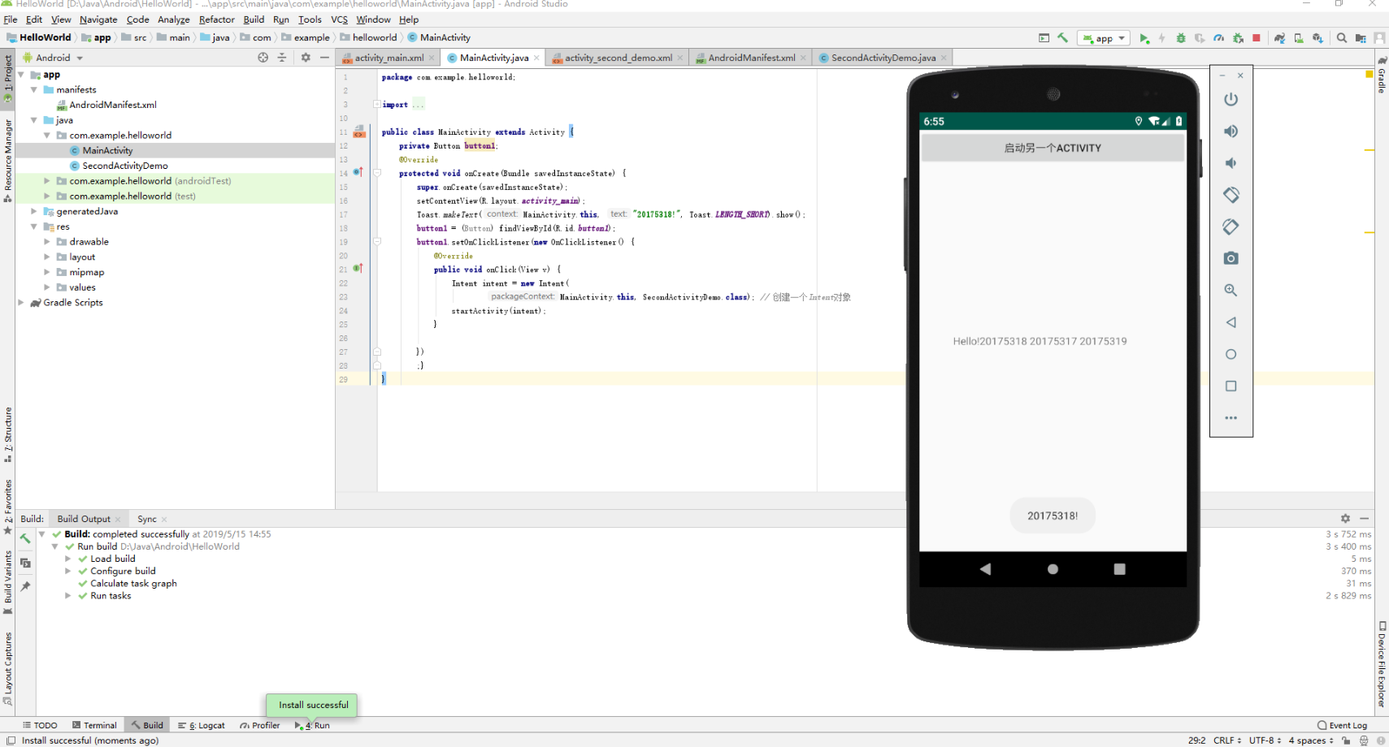This screenshot has width=1389, height=747.
Task: Click the CRLF line separator entry
Action: 1226,741
